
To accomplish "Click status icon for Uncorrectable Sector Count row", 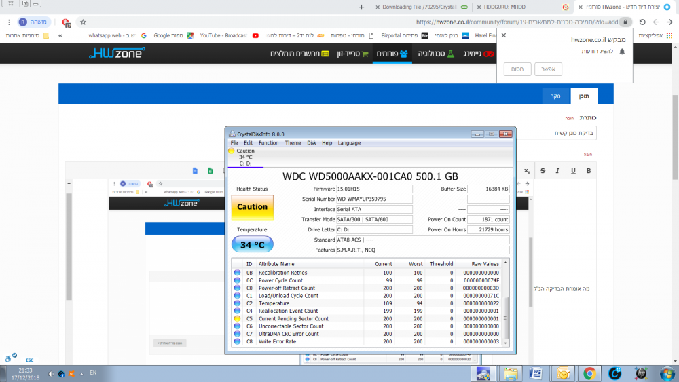I will [237, 326].
